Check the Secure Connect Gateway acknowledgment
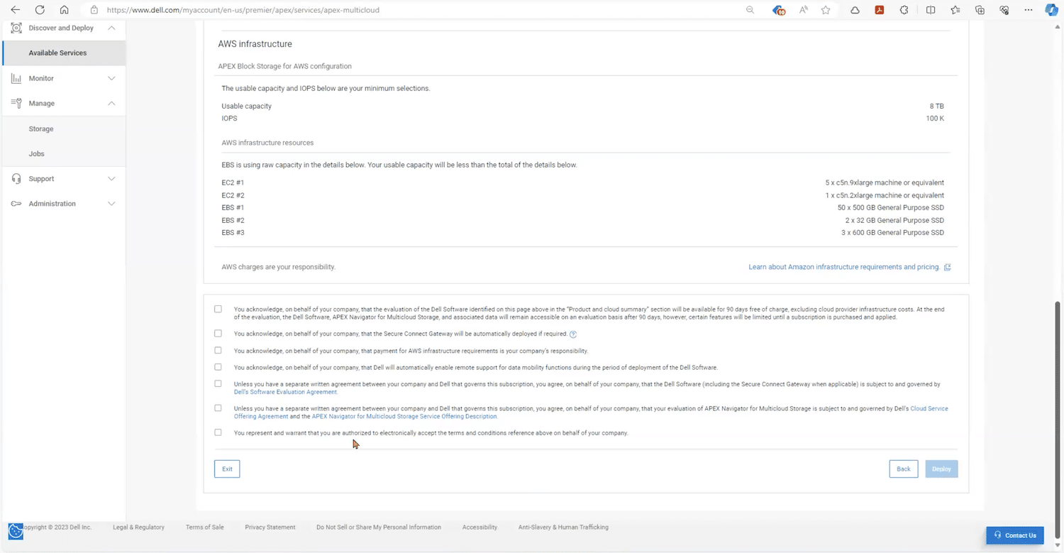1064x553 pixels. 218,333
